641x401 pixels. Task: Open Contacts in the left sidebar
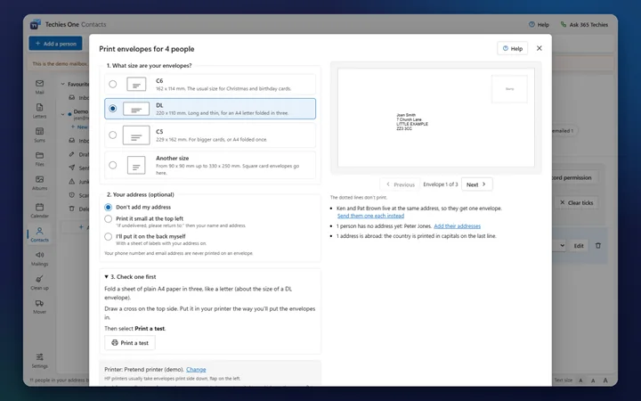coord(39,234)
